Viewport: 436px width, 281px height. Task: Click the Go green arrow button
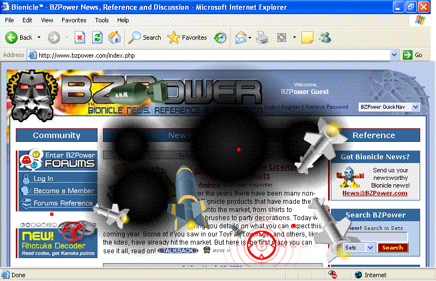tap(413, 55)
